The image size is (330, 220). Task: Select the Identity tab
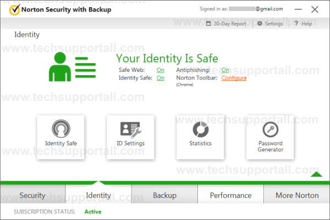(98, 194)
